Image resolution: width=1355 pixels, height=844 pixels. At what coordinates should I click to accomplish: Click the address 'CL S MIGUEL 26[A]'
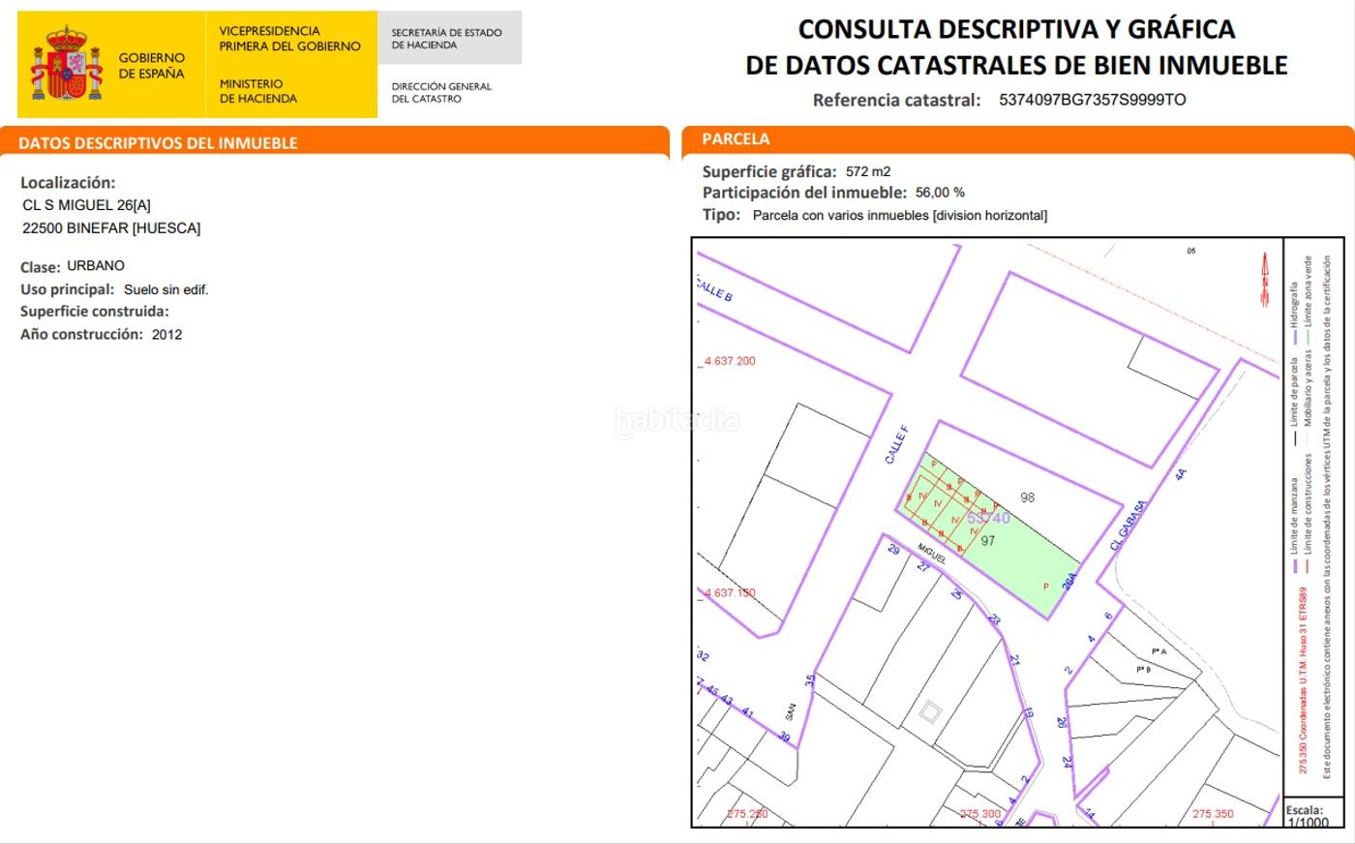(86, 205)
